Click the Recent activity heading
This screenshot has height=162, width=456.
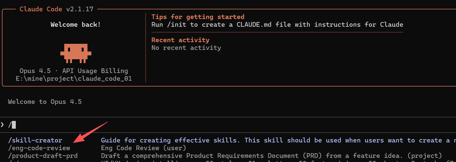click(180, 40)
